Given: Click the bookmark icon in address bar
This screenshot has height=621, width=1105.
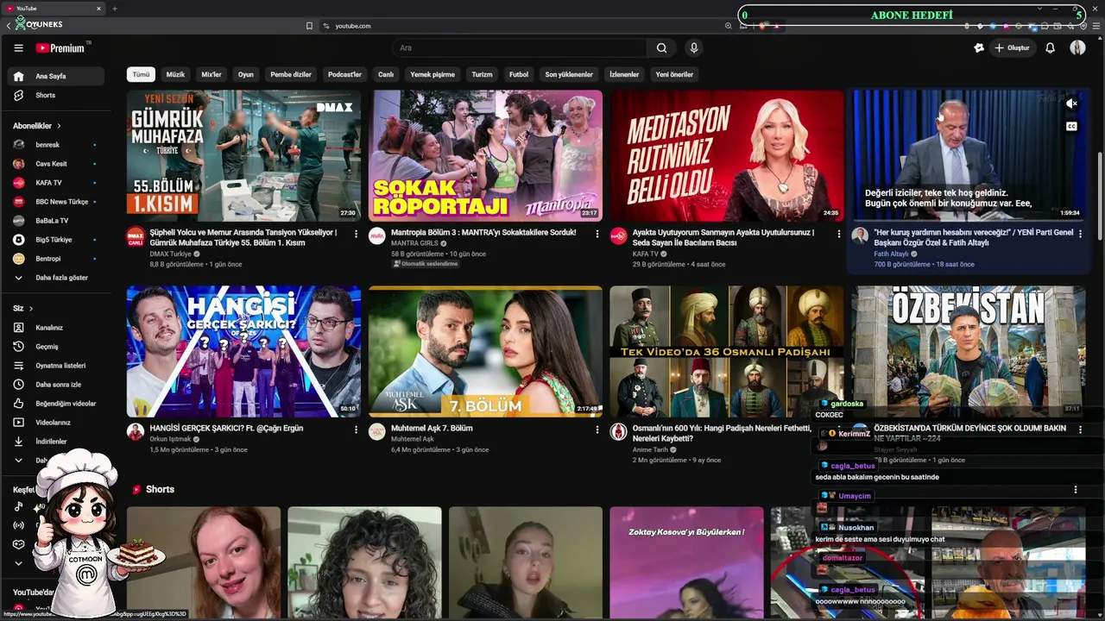Looking at the screenshot, I should pyautogui.click(x=309, y=26).
